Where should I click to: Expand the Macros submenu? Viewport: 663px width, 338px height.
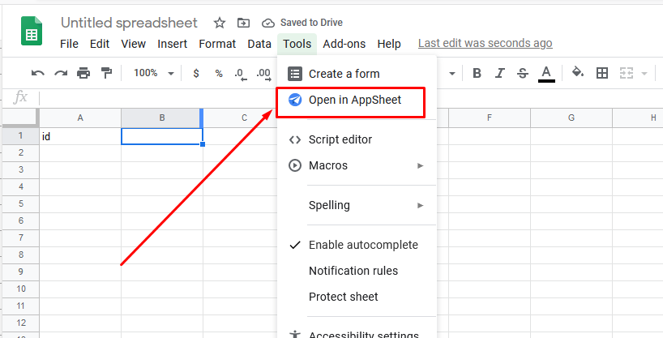pos(357,165)
